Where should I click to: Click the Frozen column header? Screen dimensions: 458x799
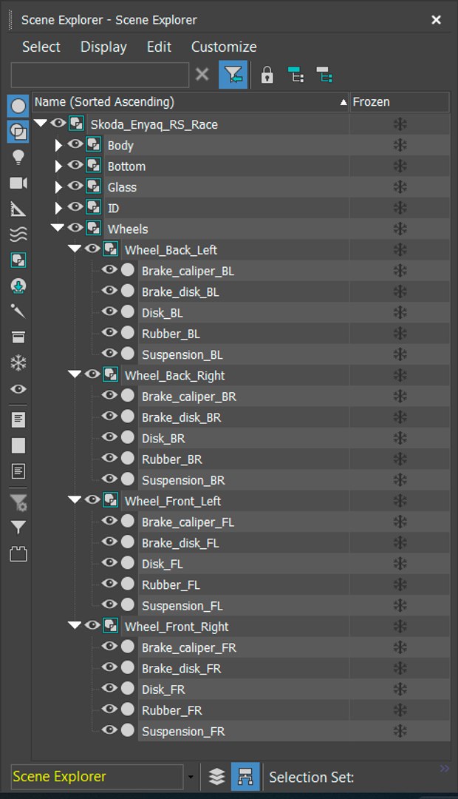[x=400, y=102]
